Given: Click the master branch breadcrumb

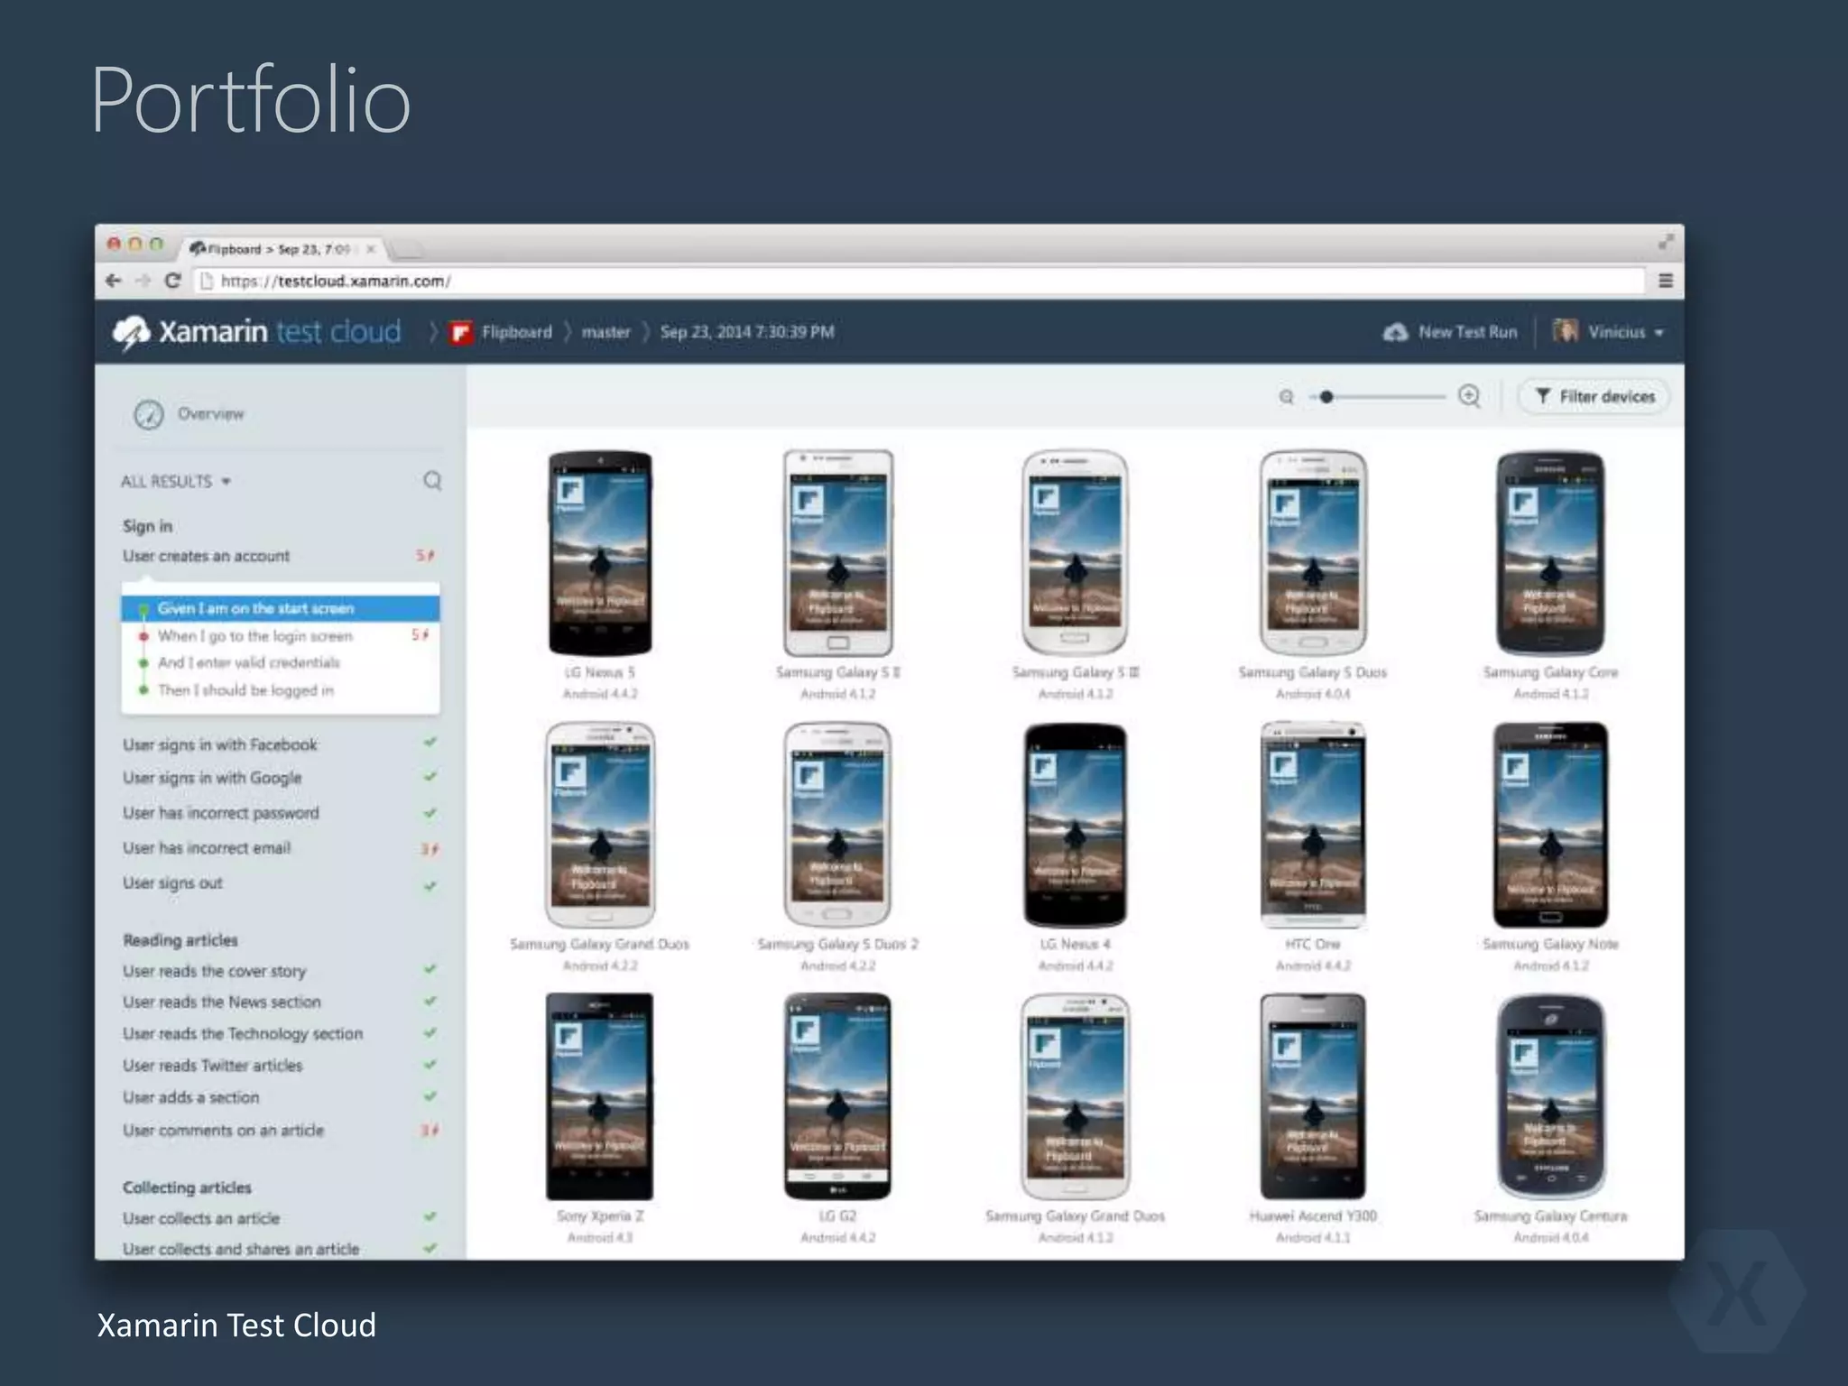Looking at the screenshot, I should click(x=605, y=332).
